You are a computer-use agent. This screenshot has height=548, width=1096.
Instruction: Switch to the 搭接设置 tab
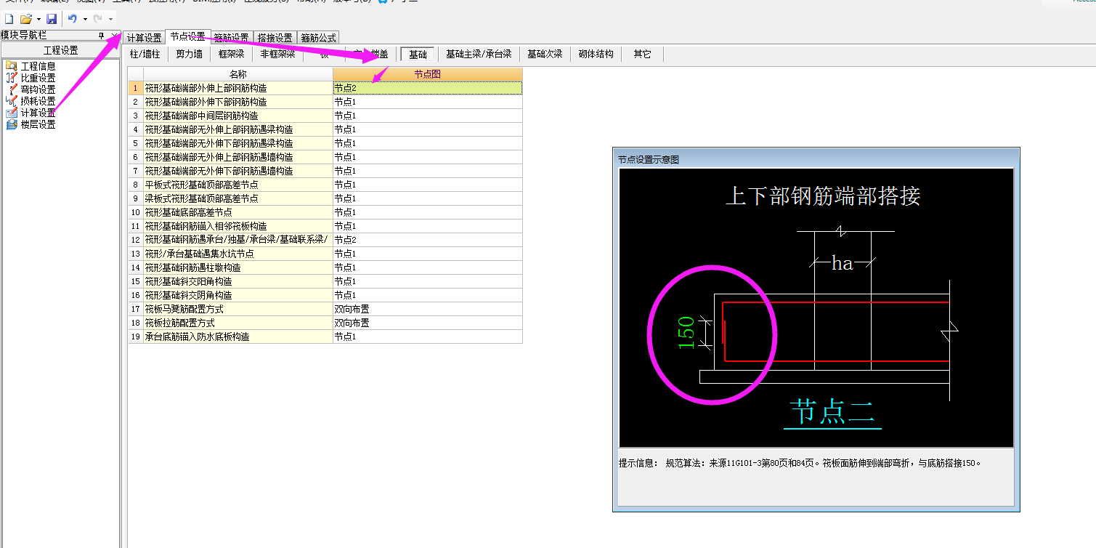[x=275, y=38]
